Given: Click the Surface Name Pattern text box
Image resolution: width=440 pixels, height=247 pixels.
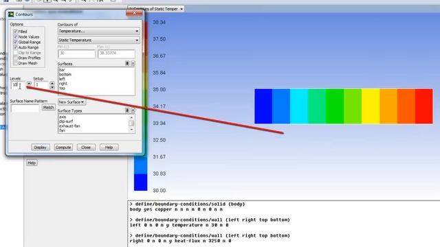Looking at the screenshot, I should click(25, 108).
